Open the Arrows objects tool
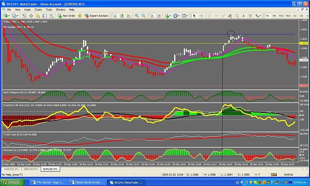This screenshot has height=186, width=310. [257, 16]
